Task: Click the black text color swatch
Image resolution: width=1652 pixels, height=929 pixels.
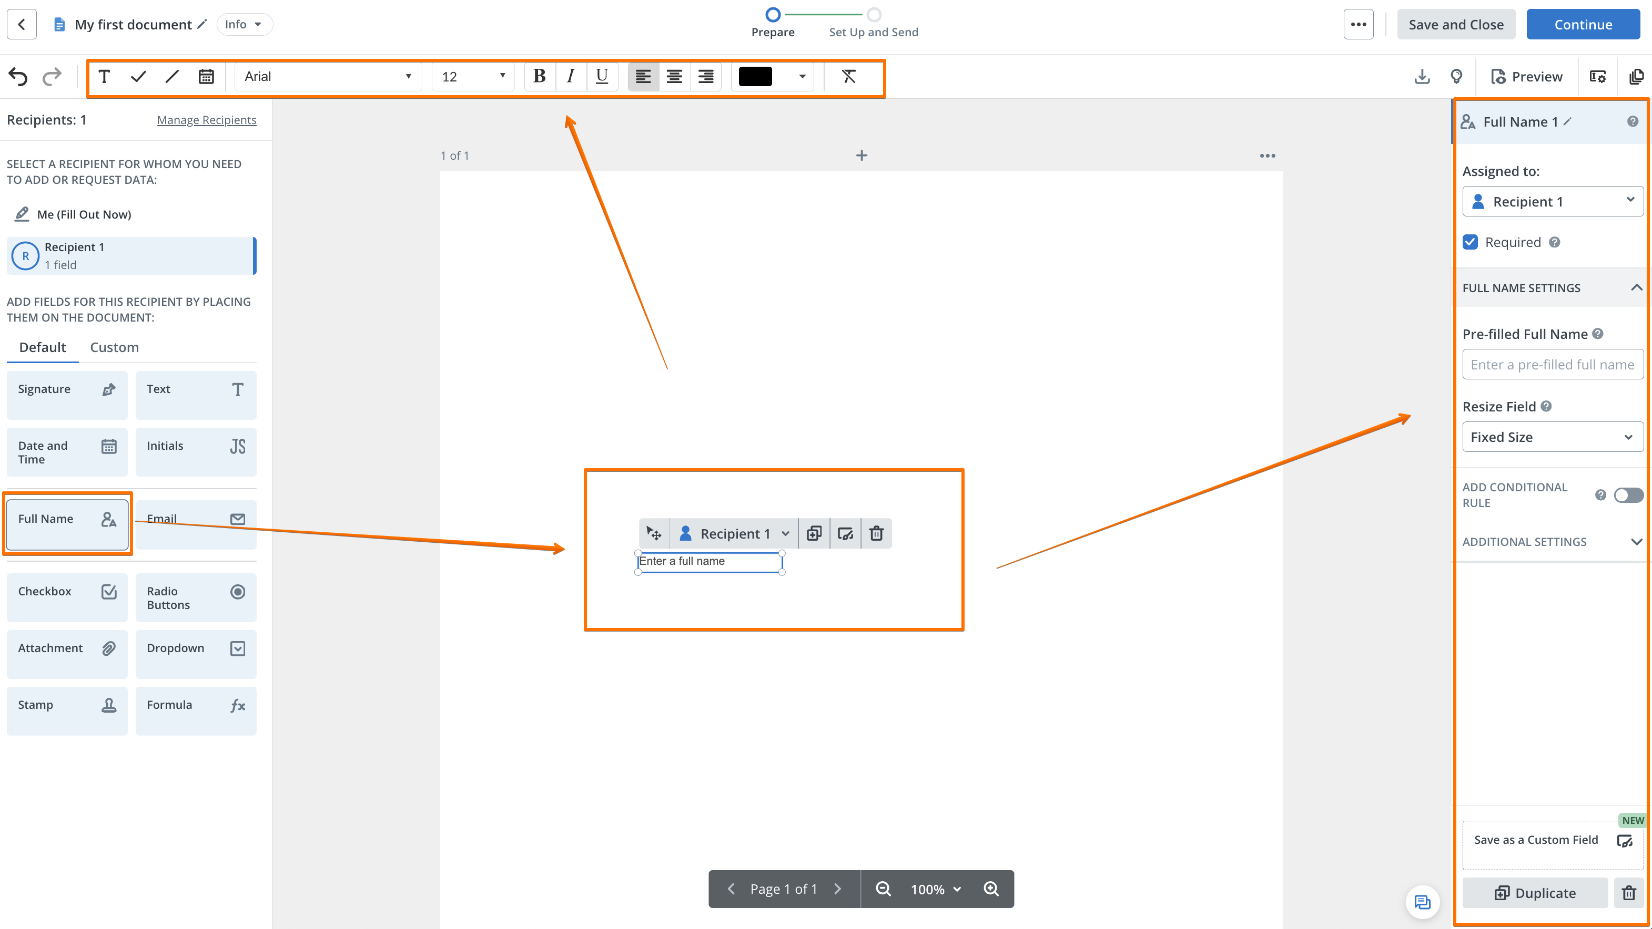Action: 755,77
